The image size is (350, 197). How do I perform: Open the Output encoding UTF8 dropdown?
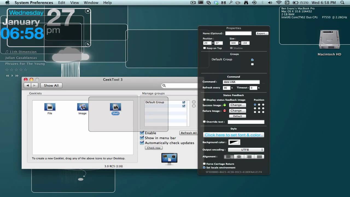coord(246,150)
